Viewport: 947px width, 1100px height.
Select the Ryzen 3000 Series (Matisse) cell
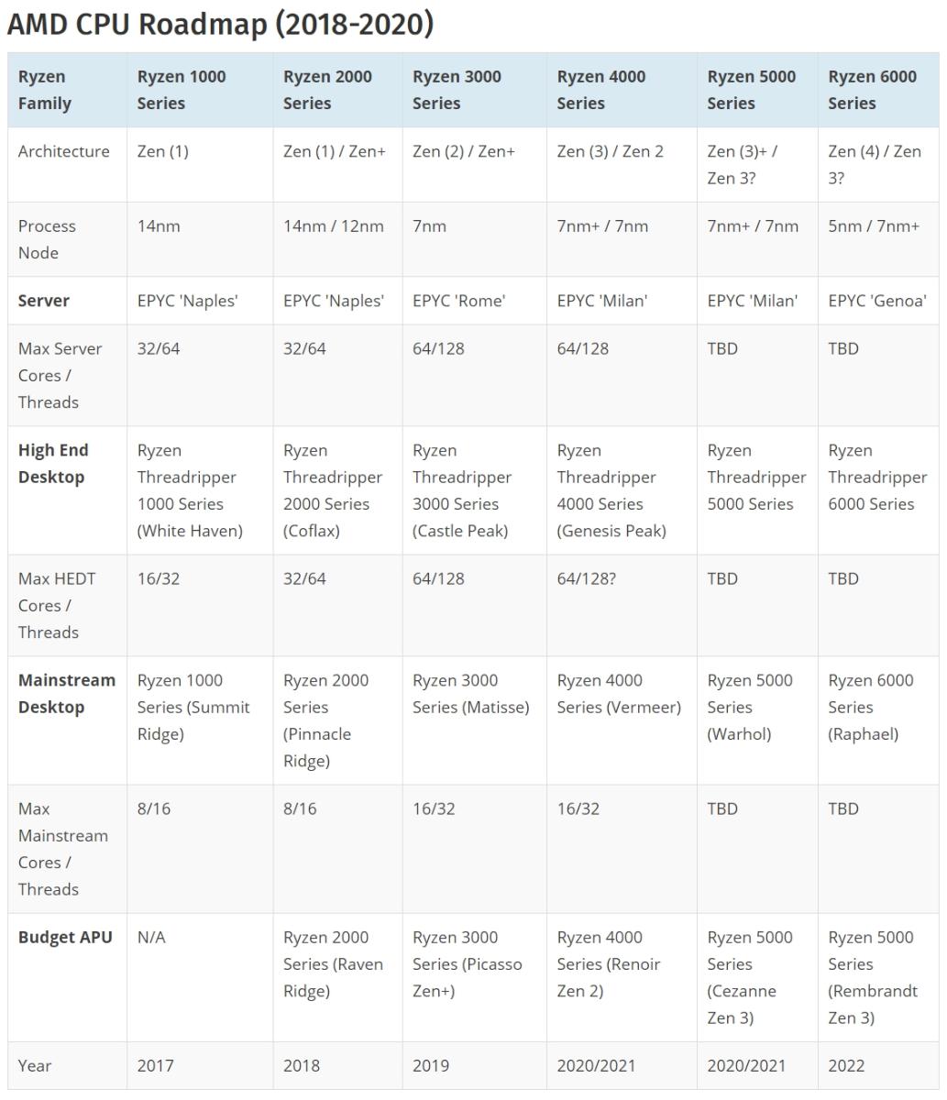[470, 694]
